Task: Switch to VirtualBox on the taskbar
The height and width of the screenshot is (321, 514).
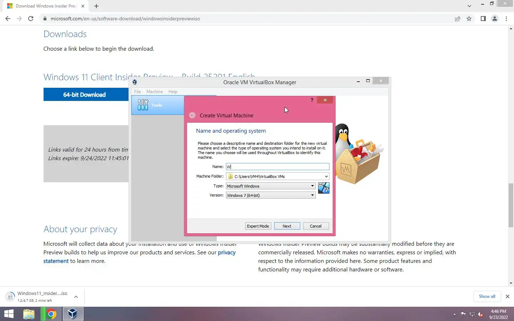Action: [x=73, y=314]
